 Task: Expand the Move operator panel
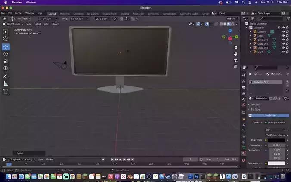[x=29, y=153]
